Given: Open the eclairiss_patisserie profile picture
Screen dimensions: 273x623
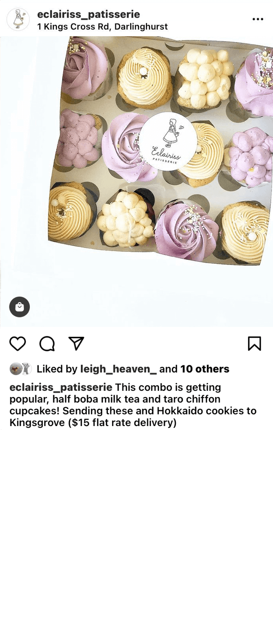Looking at the screenshot, I should (18, 19).
